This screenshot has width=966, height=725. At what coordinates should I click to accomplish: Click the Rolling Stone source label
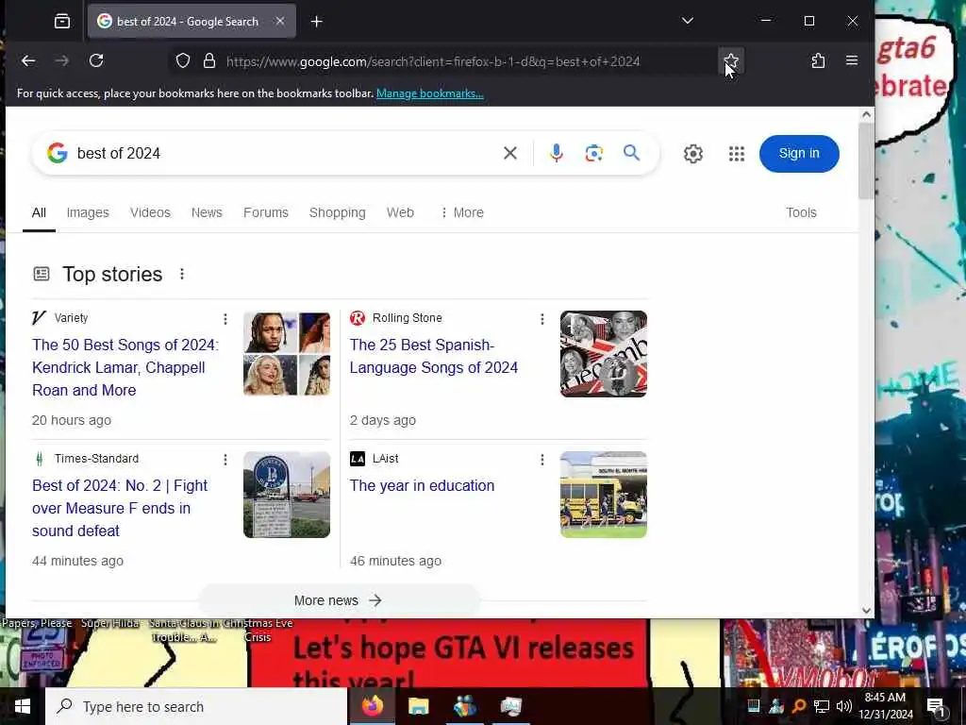point(408,318)
